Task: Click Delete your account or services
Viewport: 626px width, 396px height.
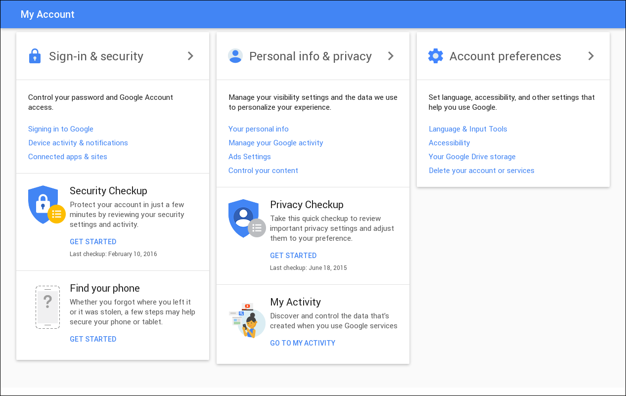Action: (482, 171)
